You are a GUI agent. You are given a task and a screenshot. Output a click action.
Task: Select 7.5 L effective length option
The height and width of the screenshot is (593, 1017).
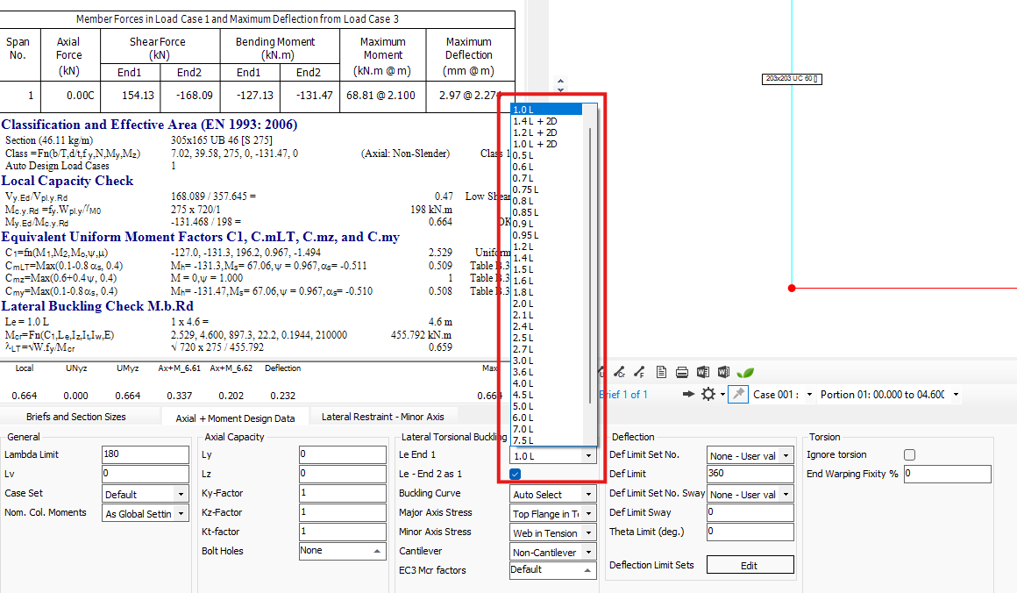coord(546,440)
